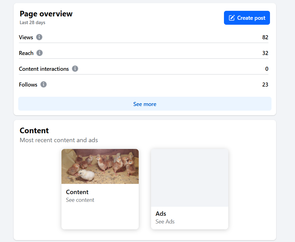This screenshot has height=242, width=295.
Task: Open the chicks photo thumbnail
Action: click(x=100, y=166)
